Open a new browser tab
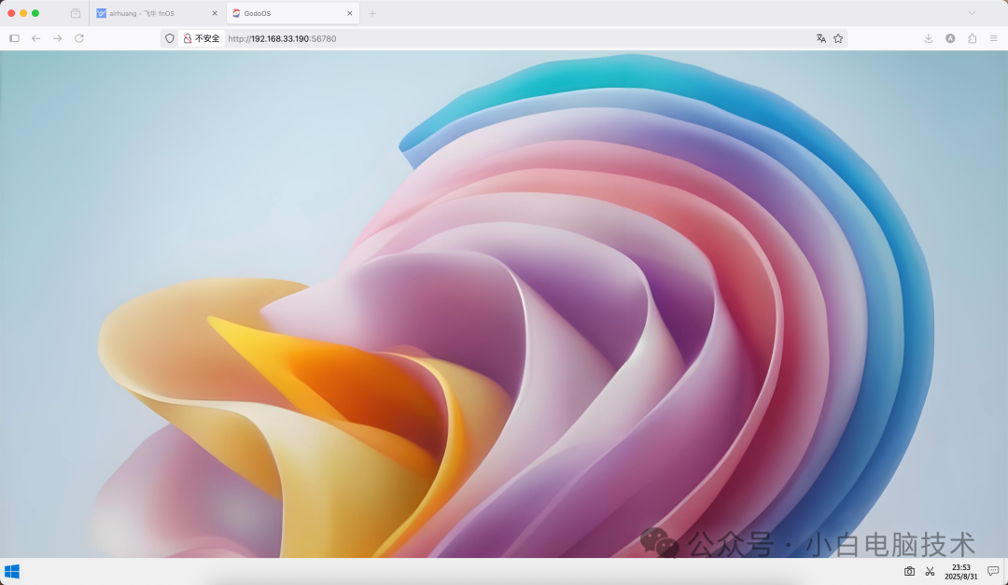Image resolution: width=1008 pixels, height=585 pixels. (372, 13)
